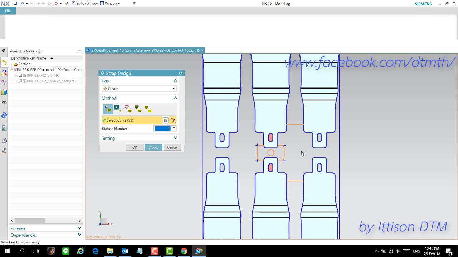Maximize the Assembly Navigator panel
The width and height of the screenshot is (458, 257).
tap(79, 51)
